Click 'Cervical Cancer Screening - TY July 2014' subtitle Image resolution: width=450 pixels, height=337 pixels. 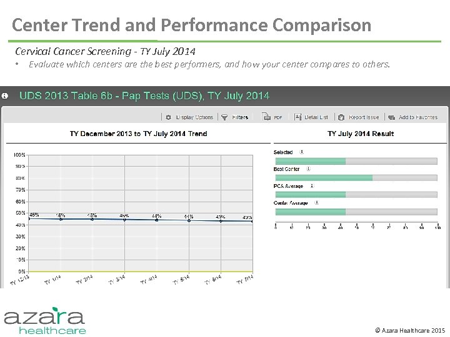pyautogui.click(x=106, y=51)
